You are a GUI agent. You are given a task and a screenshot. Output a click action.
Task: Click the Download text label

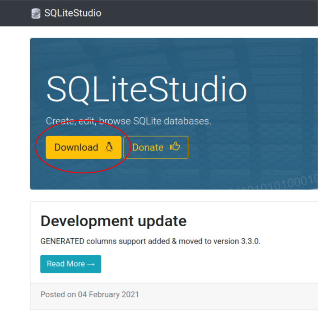coord(76,147)
